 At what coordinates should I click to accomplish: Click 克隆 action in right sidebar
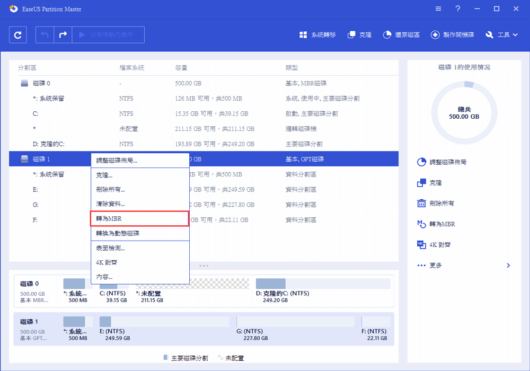click(x=429, y=183)
